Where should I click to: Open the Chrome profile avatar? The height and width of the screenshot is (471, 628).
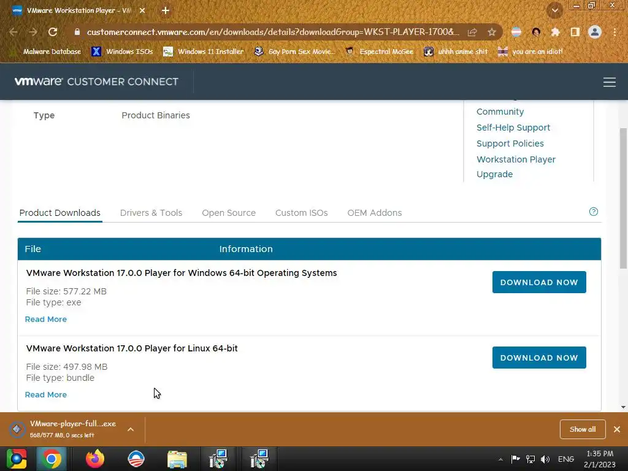click(595, 32)
